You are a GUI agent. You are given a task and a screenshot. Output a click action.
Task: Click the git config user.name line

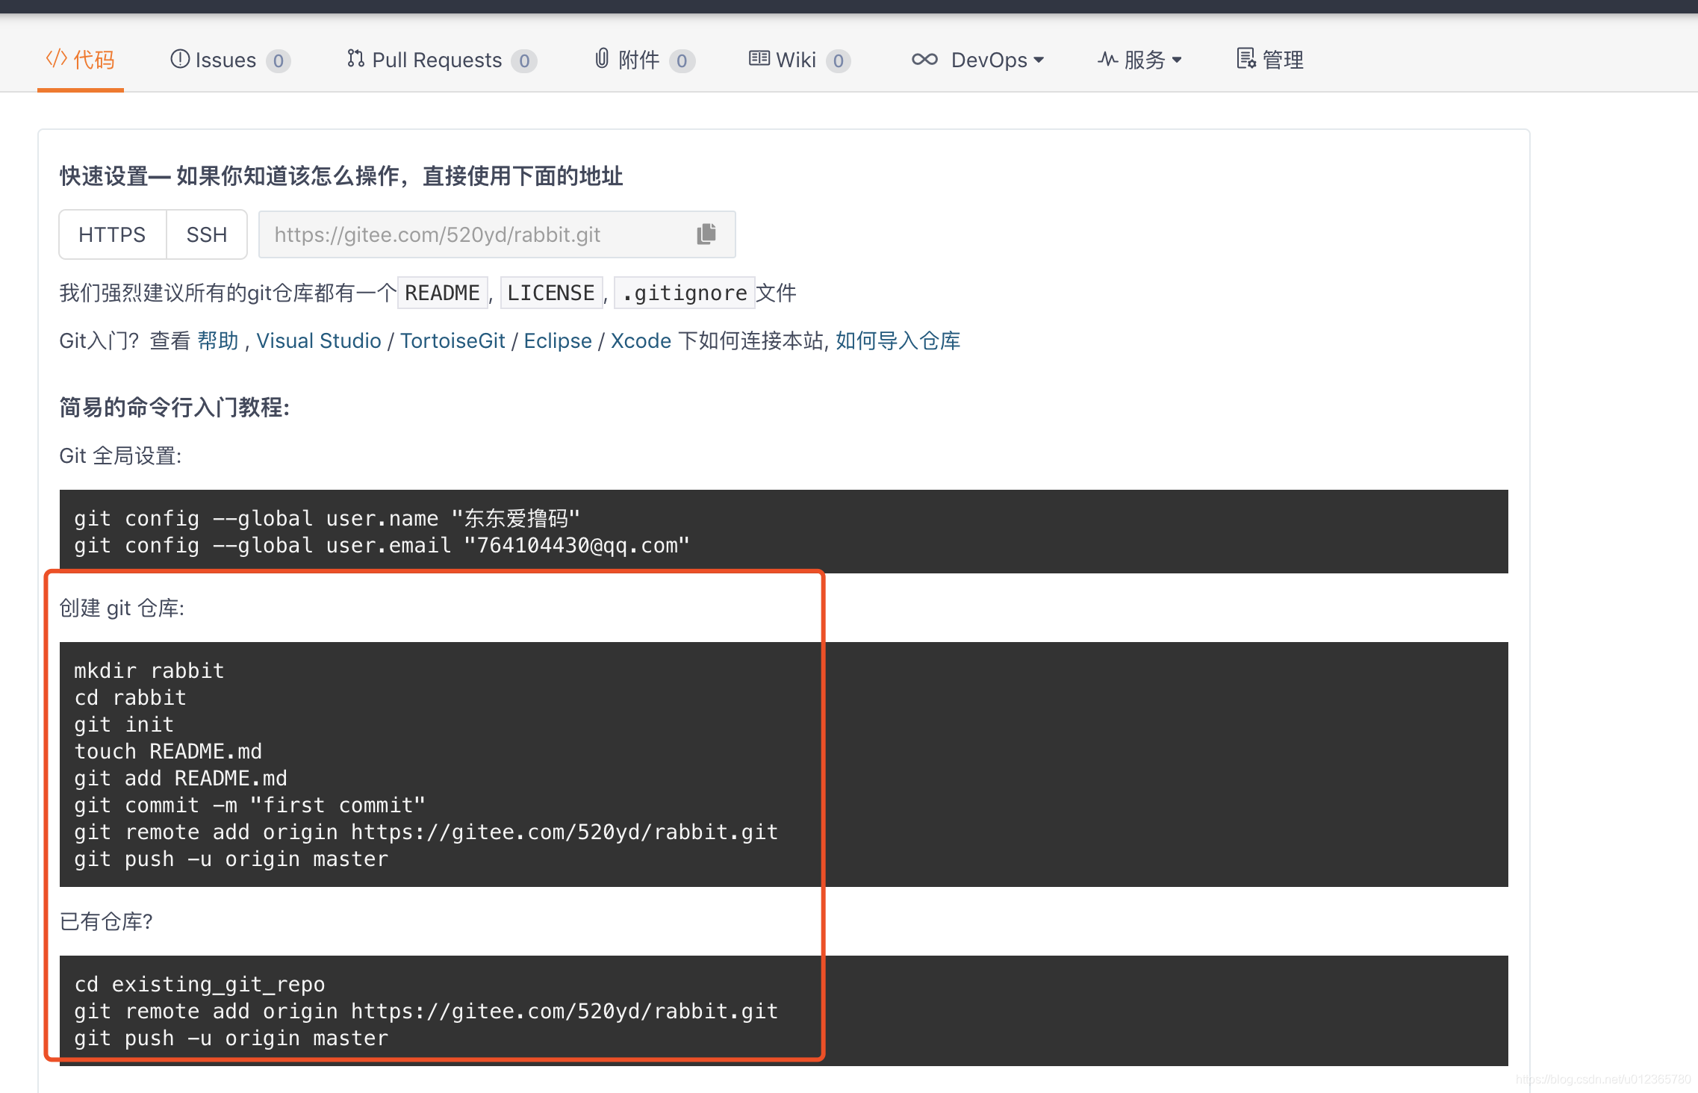[327, 518]
